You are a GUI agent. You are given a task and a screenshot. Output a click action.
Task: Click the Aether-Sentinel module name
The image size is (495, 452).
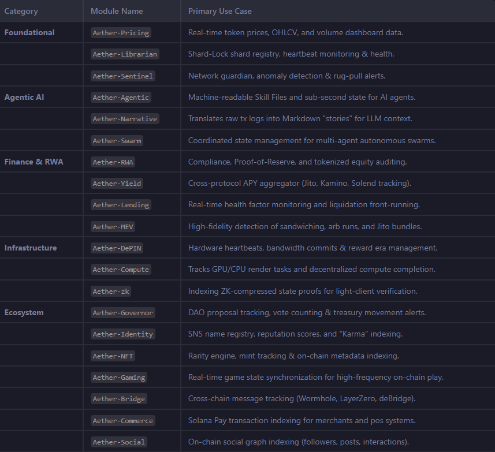pos(124,76)
